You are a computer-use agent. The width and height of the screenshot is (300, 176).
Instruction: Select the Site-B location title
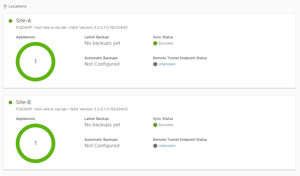point(23,102)
